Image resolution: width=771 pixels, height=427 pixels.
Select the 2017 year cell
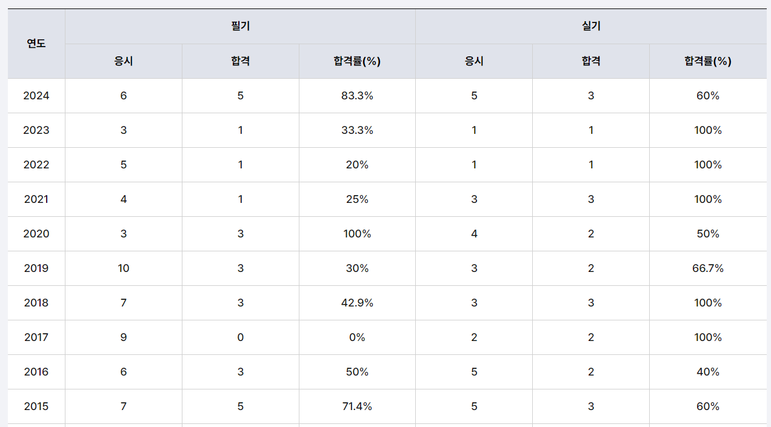36,337
